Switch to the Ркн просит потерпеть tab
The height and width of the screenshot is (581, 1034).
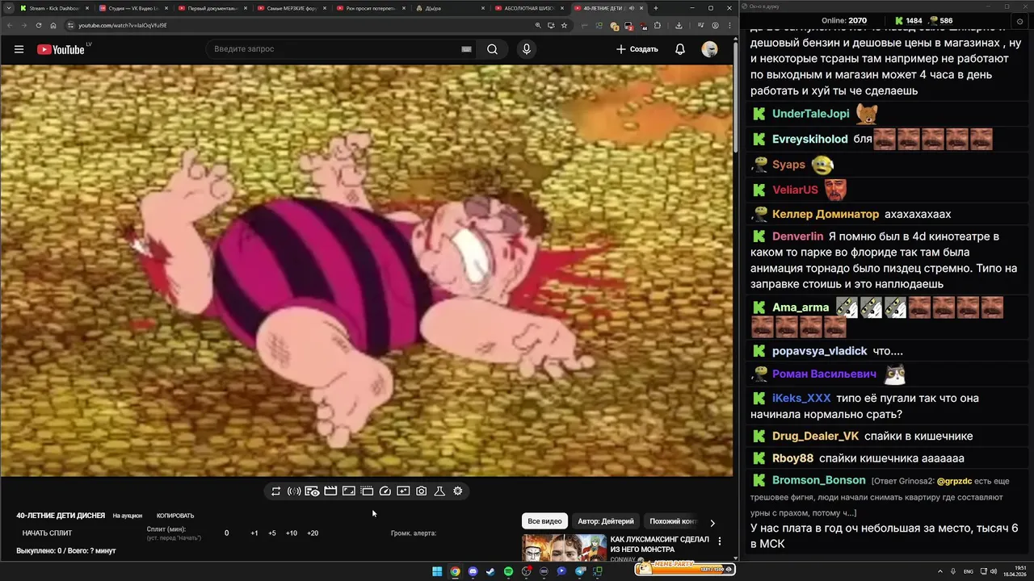pos(370,8)
